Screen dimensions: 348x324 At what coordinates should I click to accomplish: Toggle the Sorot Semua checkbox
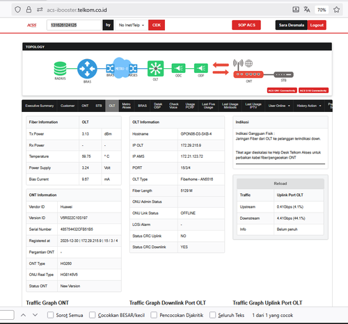pos(50,315)
